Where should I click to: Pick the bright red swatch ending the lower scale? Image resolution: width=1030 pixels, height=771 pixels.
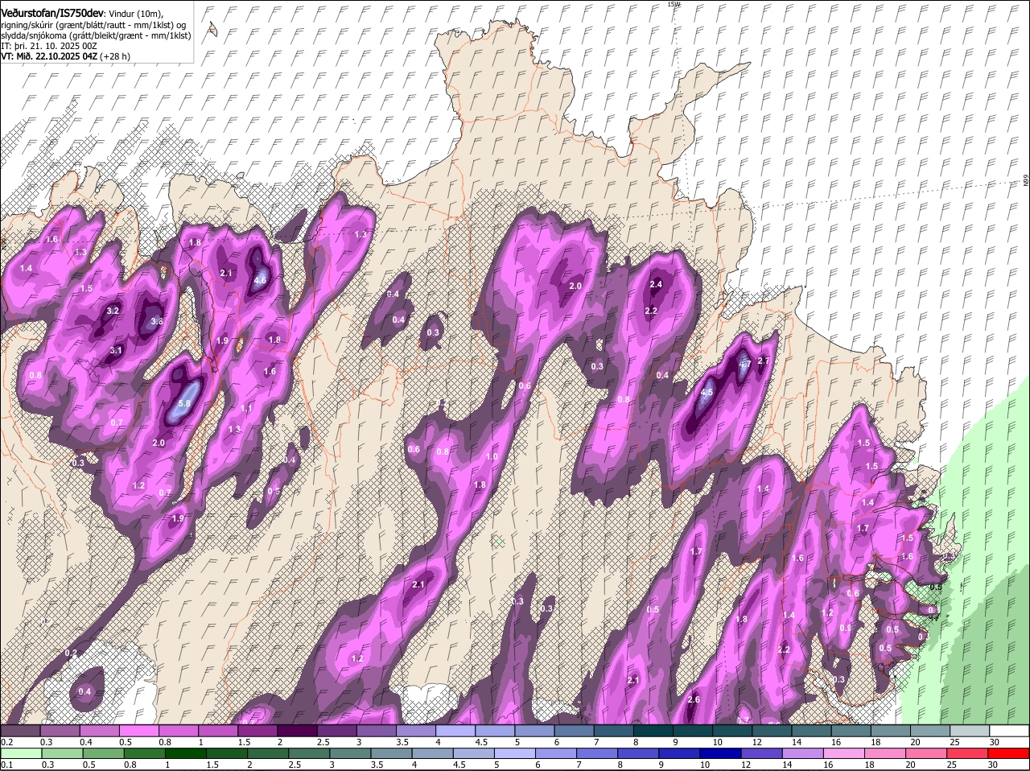(x=1010, y=753)
